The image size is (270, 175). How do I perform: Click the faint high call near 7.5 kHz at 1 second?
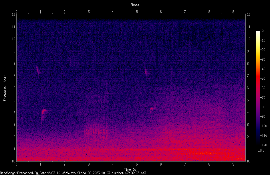(38, 70)
